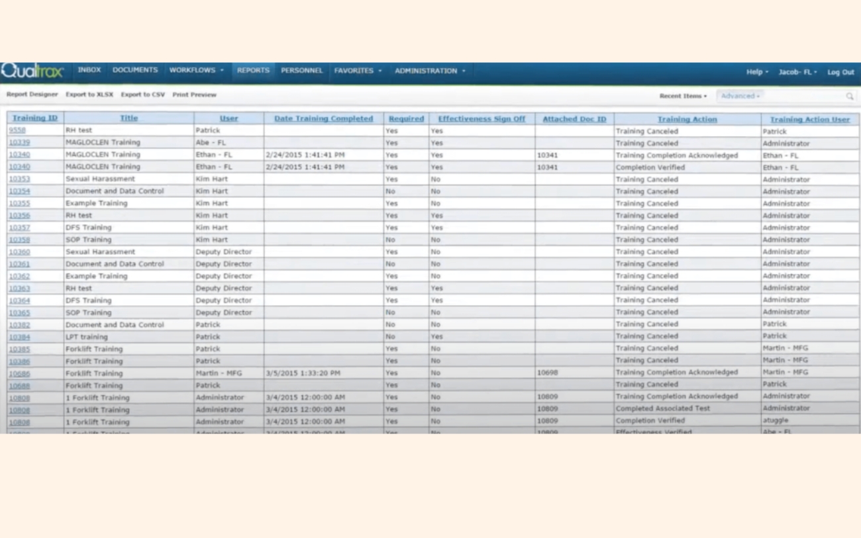Export the report to XLSX
This screenshot has height=538, width=861.
tap(89, 95)
